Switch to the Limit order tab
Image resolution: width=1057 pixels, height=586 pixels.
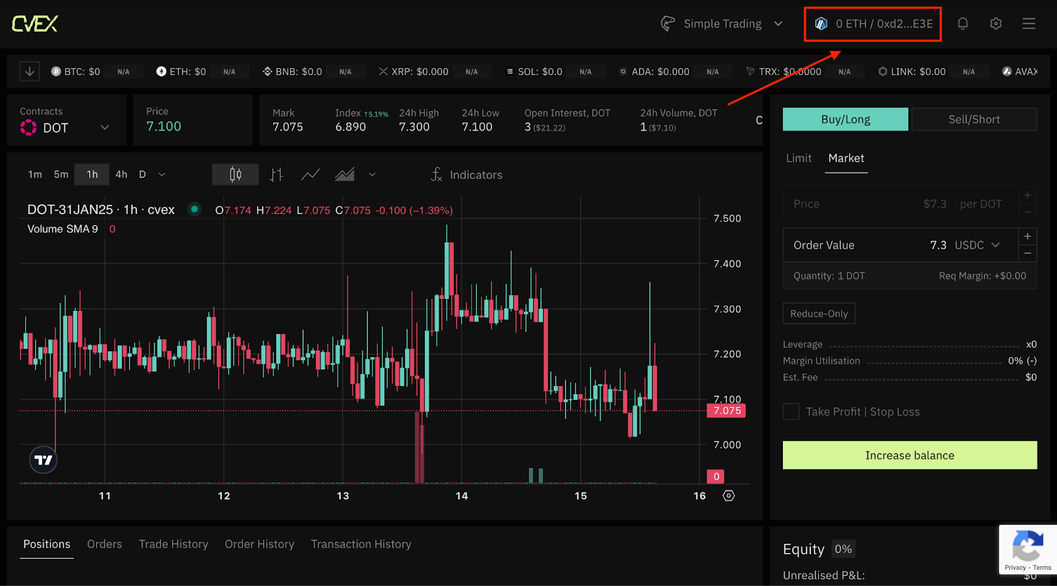[x=798, y=158]
